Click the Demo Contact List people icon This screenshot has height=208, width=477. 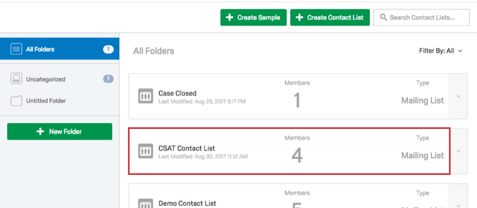pos(145,204)
